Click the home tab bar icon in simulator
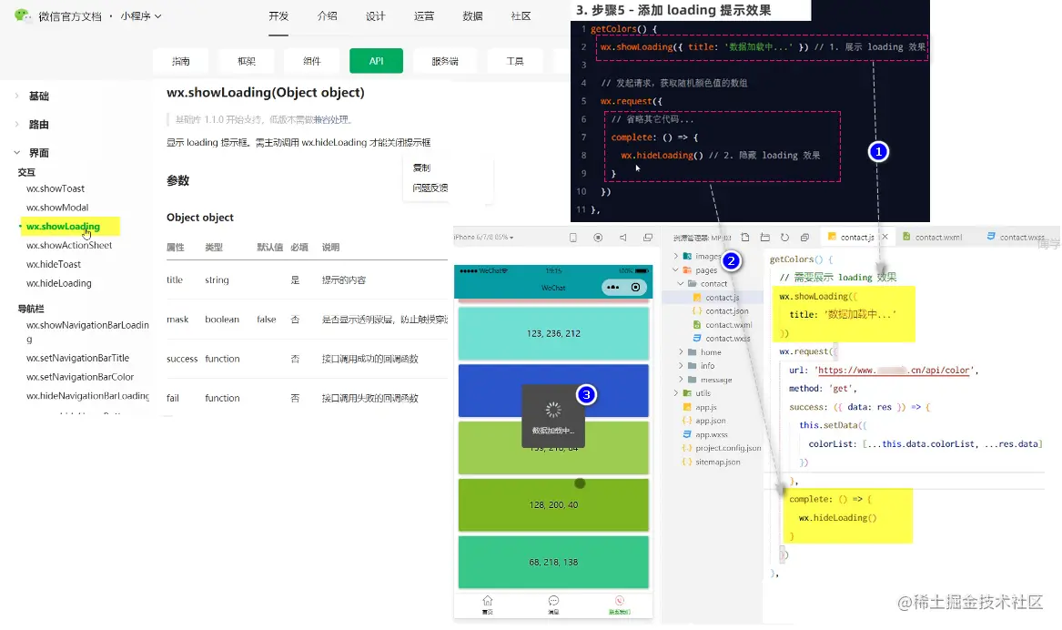 [x=487, y=604]
